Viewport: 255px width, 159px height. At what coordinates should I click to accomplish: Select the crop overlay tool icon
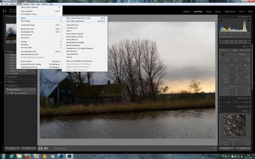222,42
